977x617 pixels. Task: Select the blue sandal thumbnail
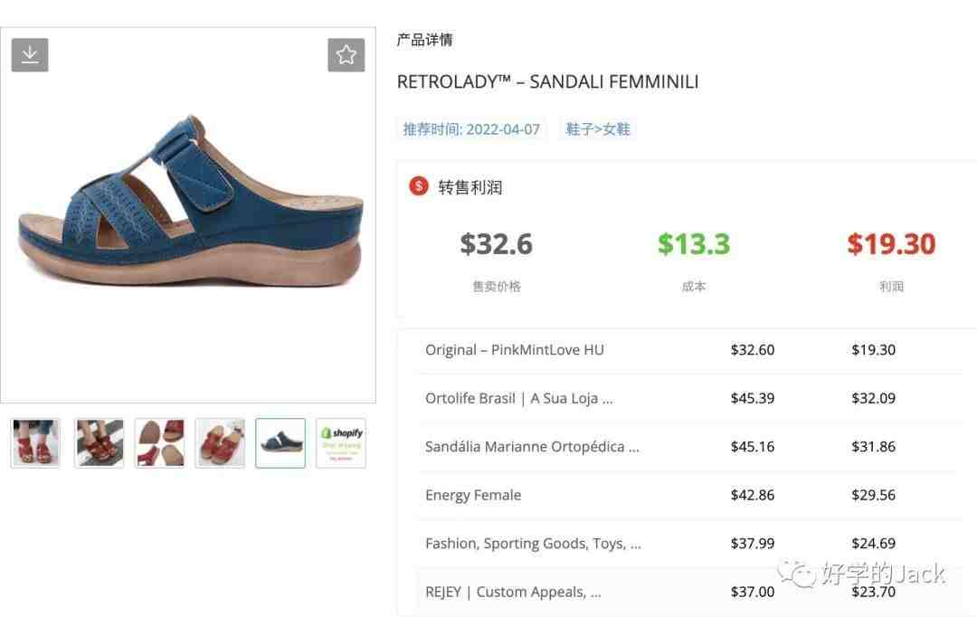tap(280, 443)
